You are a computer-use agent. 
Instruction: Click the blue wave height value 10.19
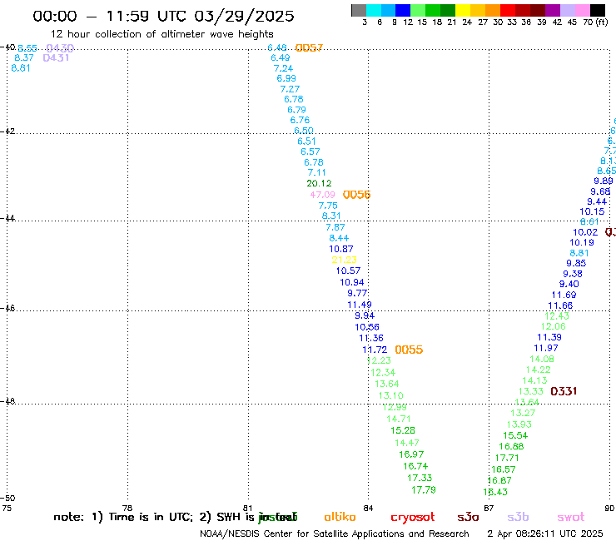click(582, 243)
